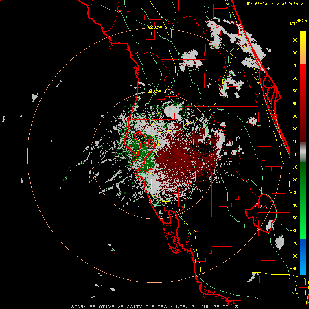Screen dimensions: 309x309
Task: Select the 50 NMI range ring label
Action: (154, 92)
